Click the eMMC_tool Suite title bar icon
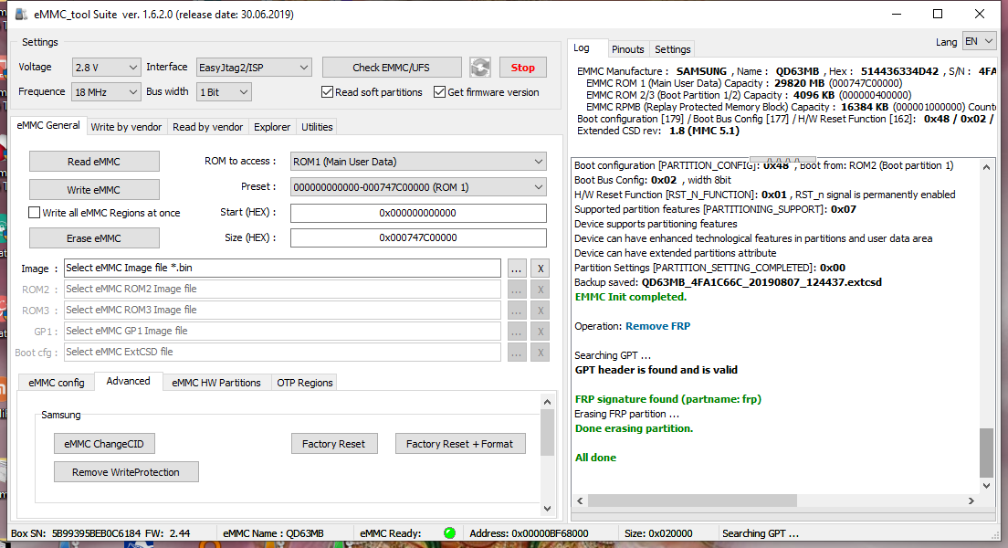The width and height of the screenshot is (1008, 548). pos(21,14)
